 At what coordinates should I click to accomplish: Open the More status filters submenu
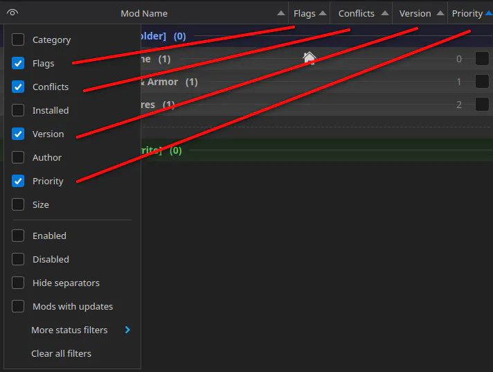click(x=72, y=330)
